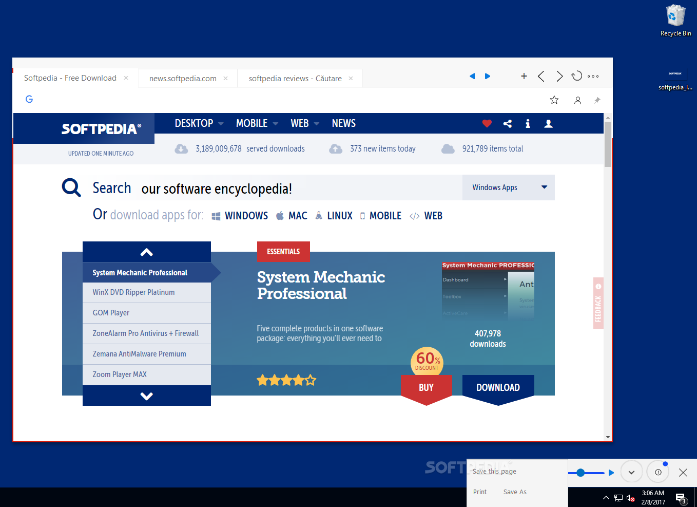Reload the page with the refresh icon
The image size is (697, 507).
(577, 76)
